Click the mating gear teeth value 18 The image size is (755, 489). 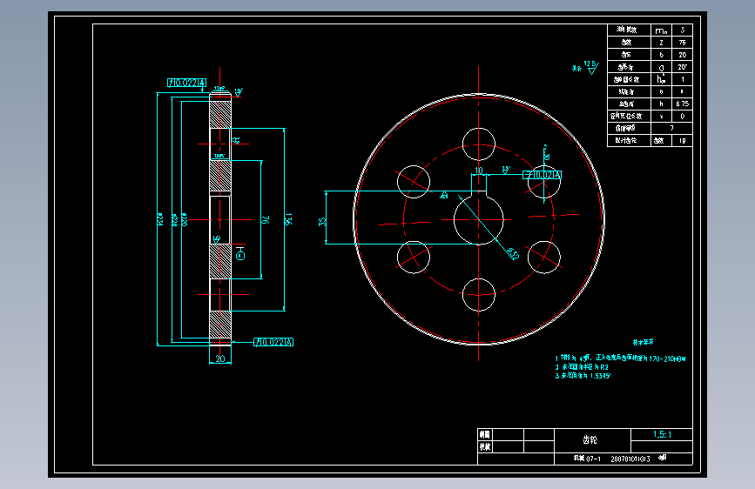click(x=683, y=141)
